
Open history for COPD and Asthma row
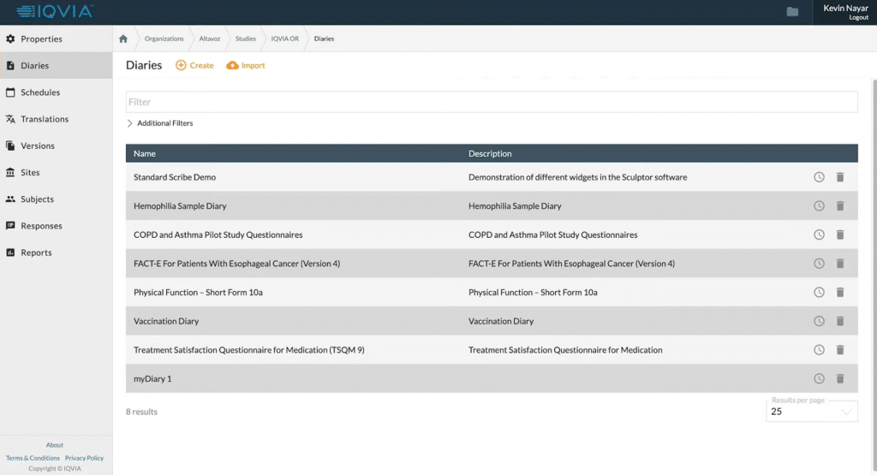click(819, 235)
